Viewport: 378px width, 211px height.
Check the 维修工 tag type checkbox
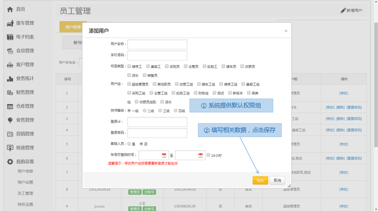tap(129, 66)
